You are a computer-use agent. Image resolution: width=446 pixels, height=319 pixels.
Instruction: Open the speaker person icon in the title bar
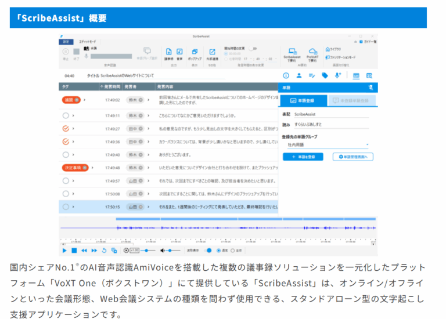299,75
